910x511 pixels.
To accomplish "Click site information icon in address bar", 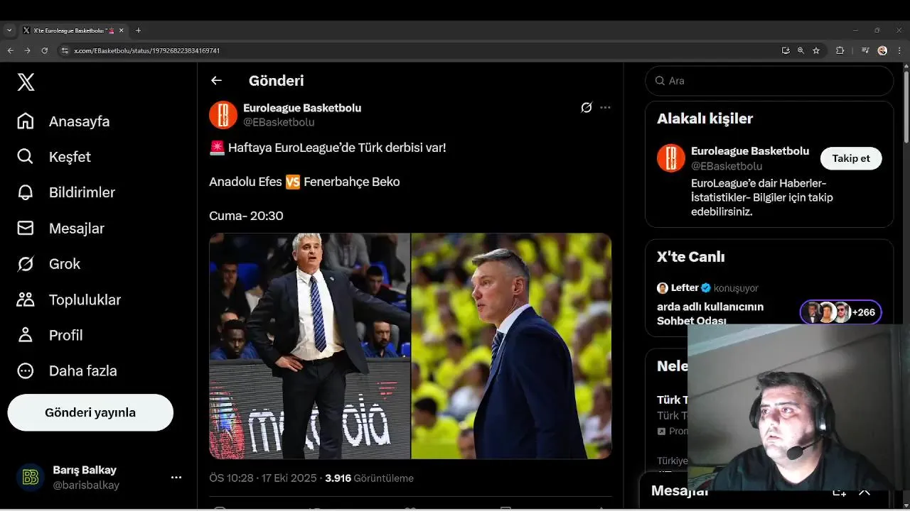I will 65,50.
